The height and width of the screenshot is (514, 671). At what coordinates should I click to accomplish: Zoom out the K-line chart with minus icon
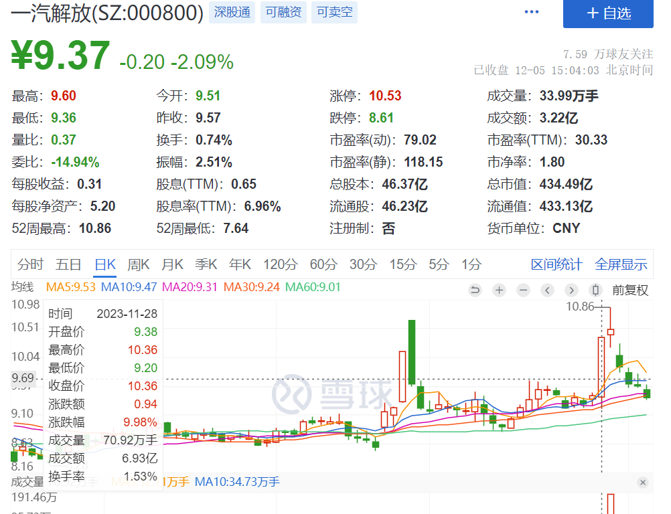point(523,290)
